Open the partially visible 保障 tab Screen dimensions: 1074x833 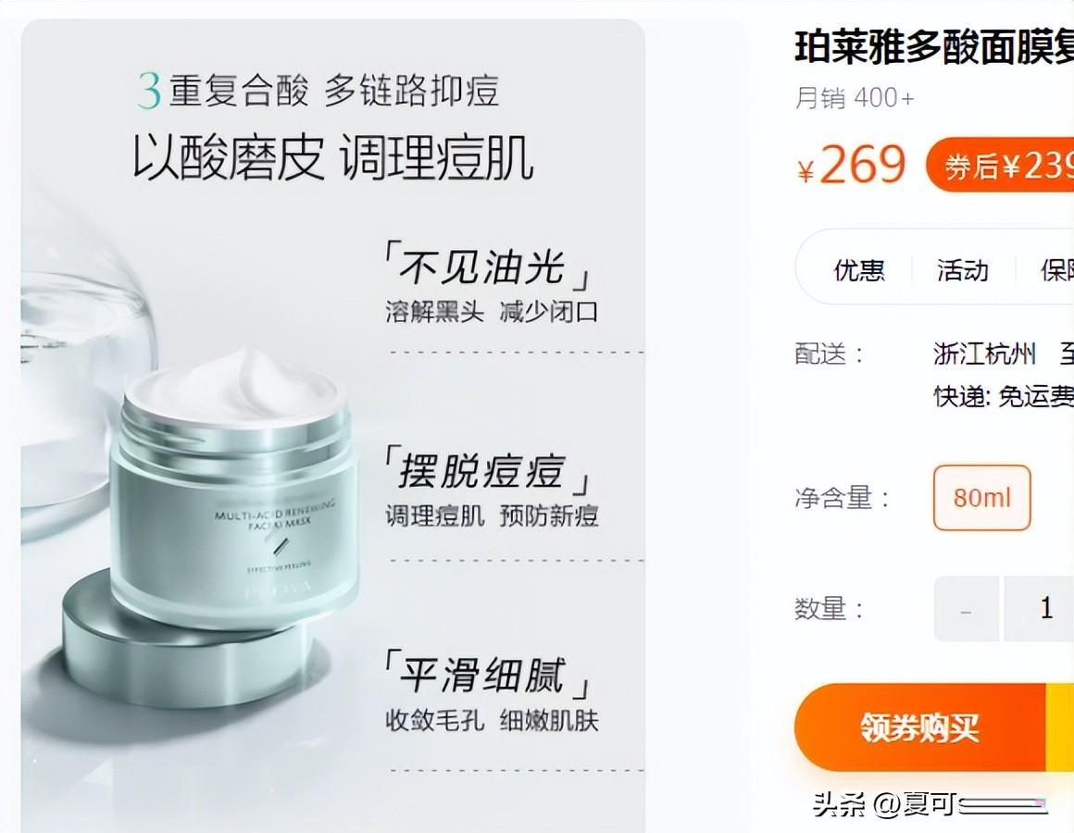tap(1057, 269)
